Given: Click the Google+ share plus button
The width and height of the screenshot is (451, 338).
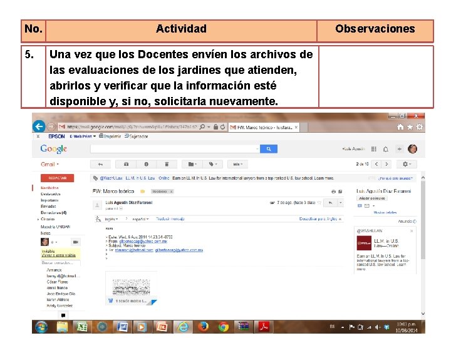Looking at the screenshot, I should [399, 149].
